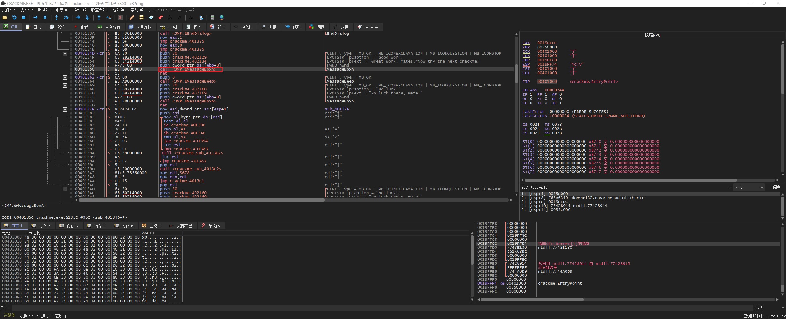
Task: Click the Step Into toolbar icon
Action: coord(56,17)
